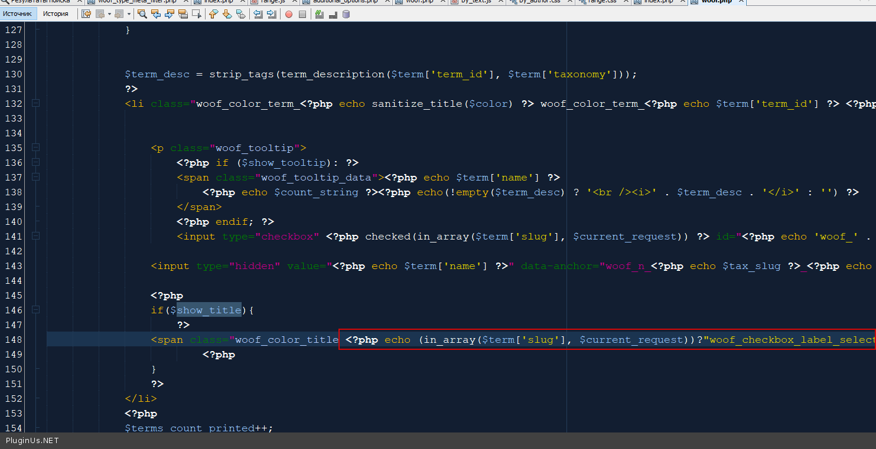Viewport: 876px width, 449px height.
Task: Jump to Next Bookmark icon
Action: coord(227,14)
